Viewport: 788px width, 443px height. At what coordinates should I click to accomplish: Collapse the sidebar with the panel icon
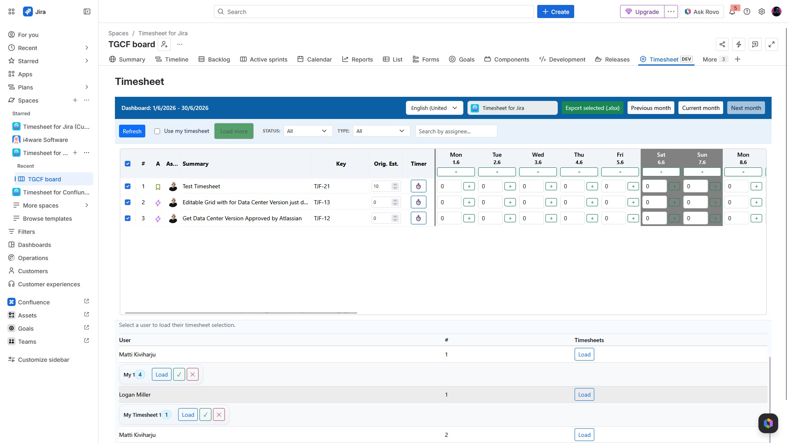[x=87, y=12]
